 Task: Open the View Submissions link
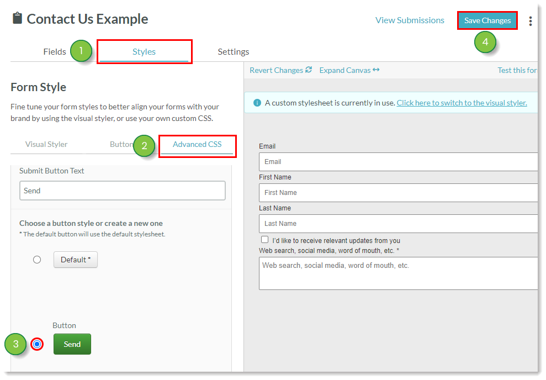410,20
